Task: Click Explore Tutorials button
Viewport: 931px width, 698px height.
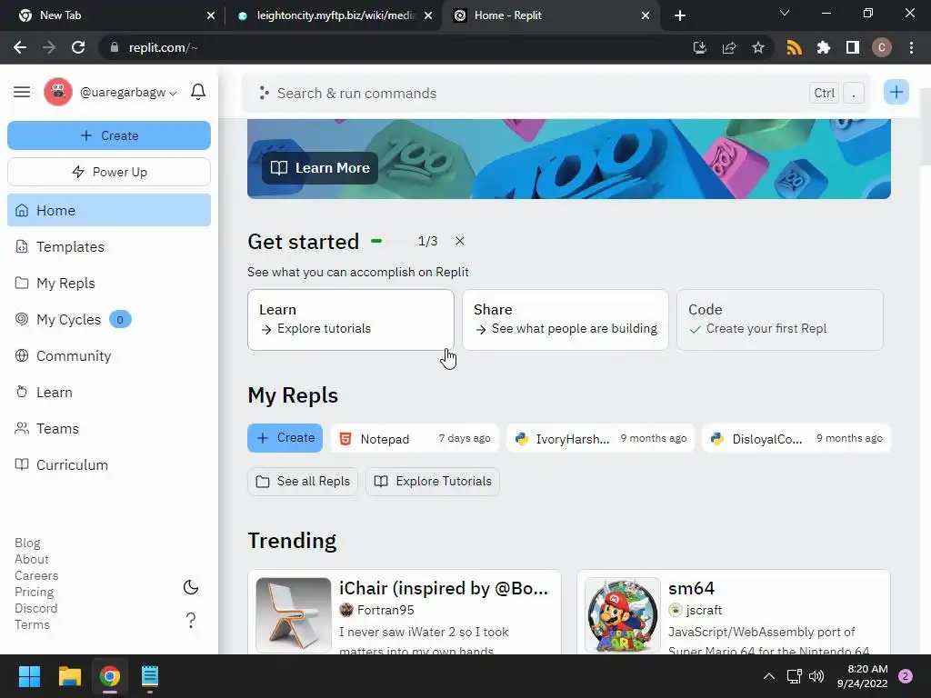Action: pos(433,482)
